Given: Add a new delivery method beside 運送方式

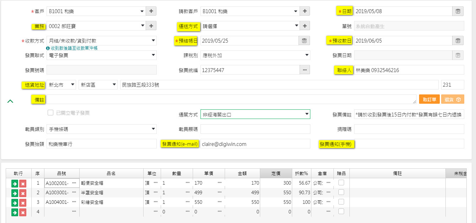Looking at the screenshot, I should point(305,26).
